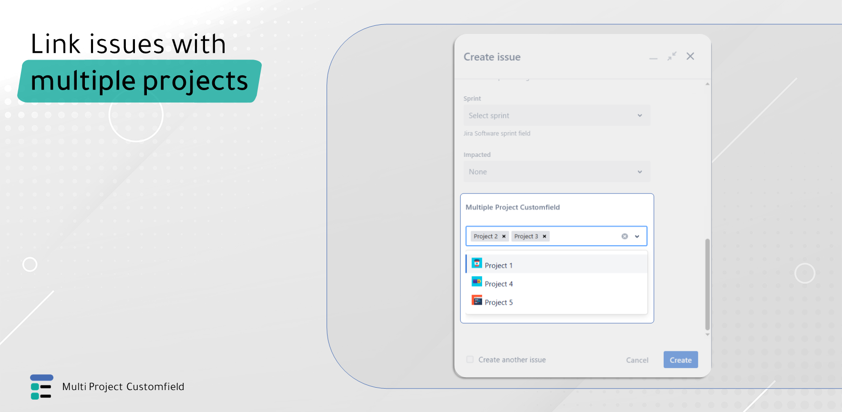The width and height of the screenshot is (842, 412).
Task: Click the Project 3 tag label
Action: point(526,237)
